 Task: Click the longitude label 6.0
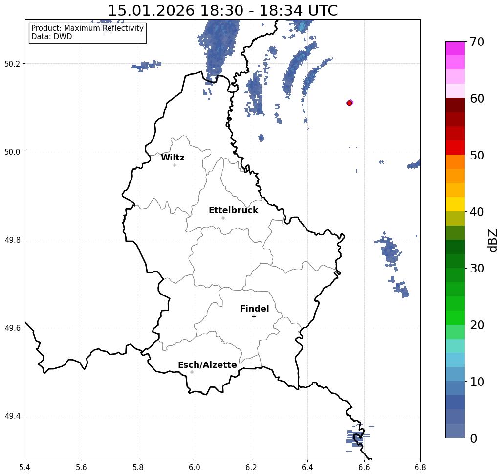195,467
